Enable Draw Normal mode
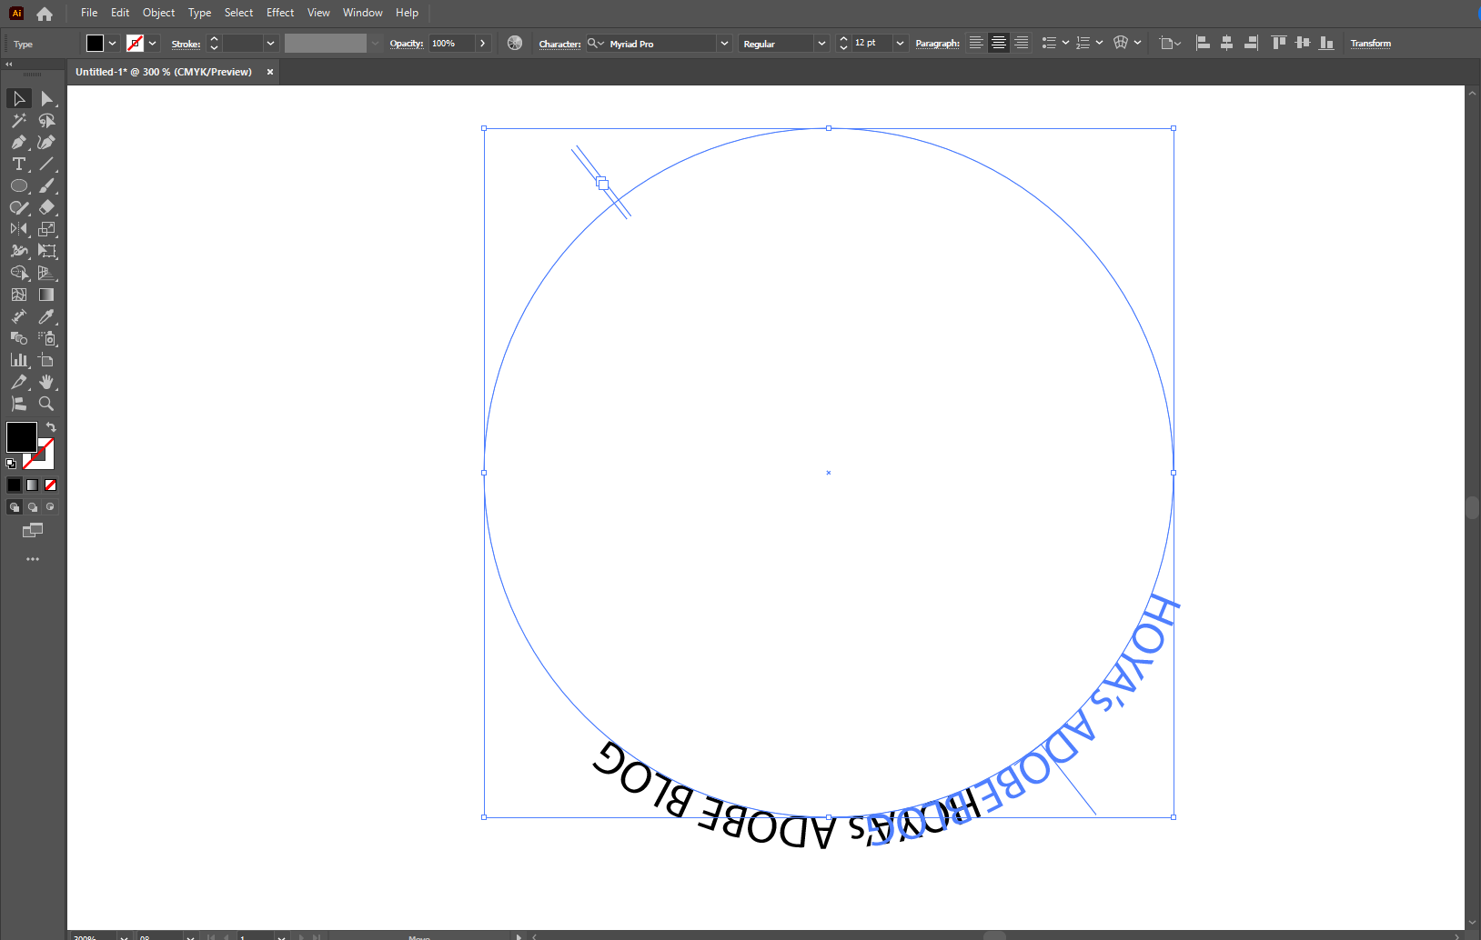The image size is (1481, 940). [14, 506]
